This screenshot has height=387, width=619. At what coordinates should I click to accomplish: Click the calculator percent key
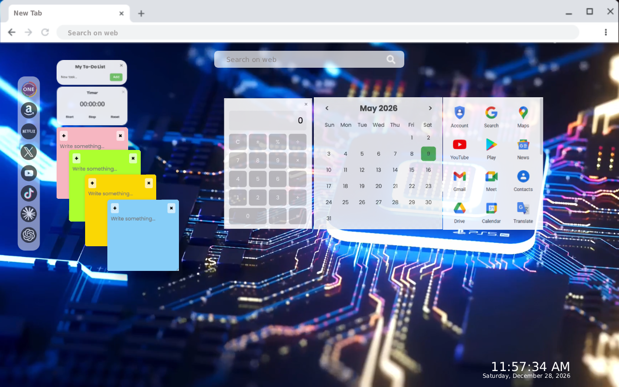(x=278, y=142)
